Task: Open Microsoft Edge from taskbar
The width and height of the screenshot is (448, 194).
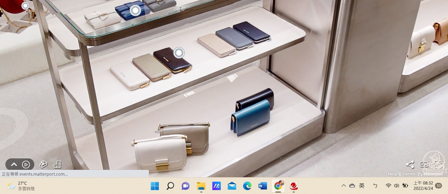Action: click(247, 186)
